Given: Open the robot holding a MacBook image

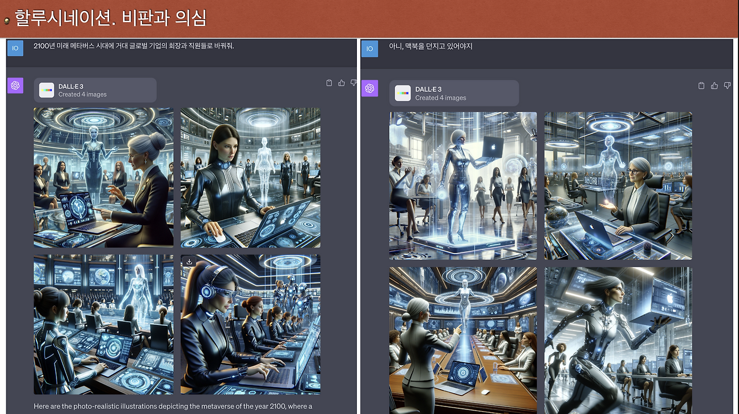Looking at the screenshot, I should [x=462, y=185].
